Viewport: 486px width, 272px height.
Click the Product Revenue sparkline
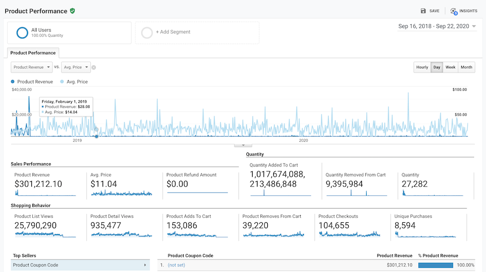(45, 193)
